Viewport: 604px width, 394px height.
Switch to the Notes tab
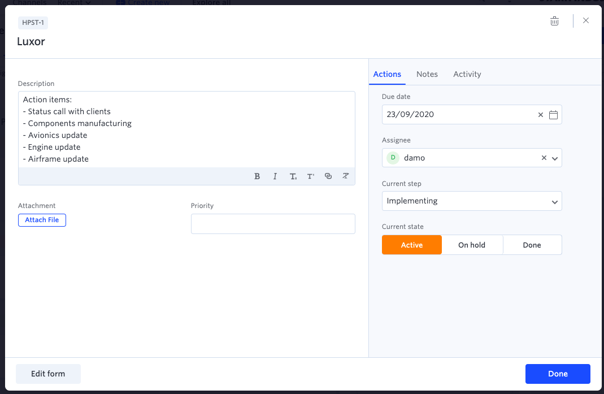427,74
